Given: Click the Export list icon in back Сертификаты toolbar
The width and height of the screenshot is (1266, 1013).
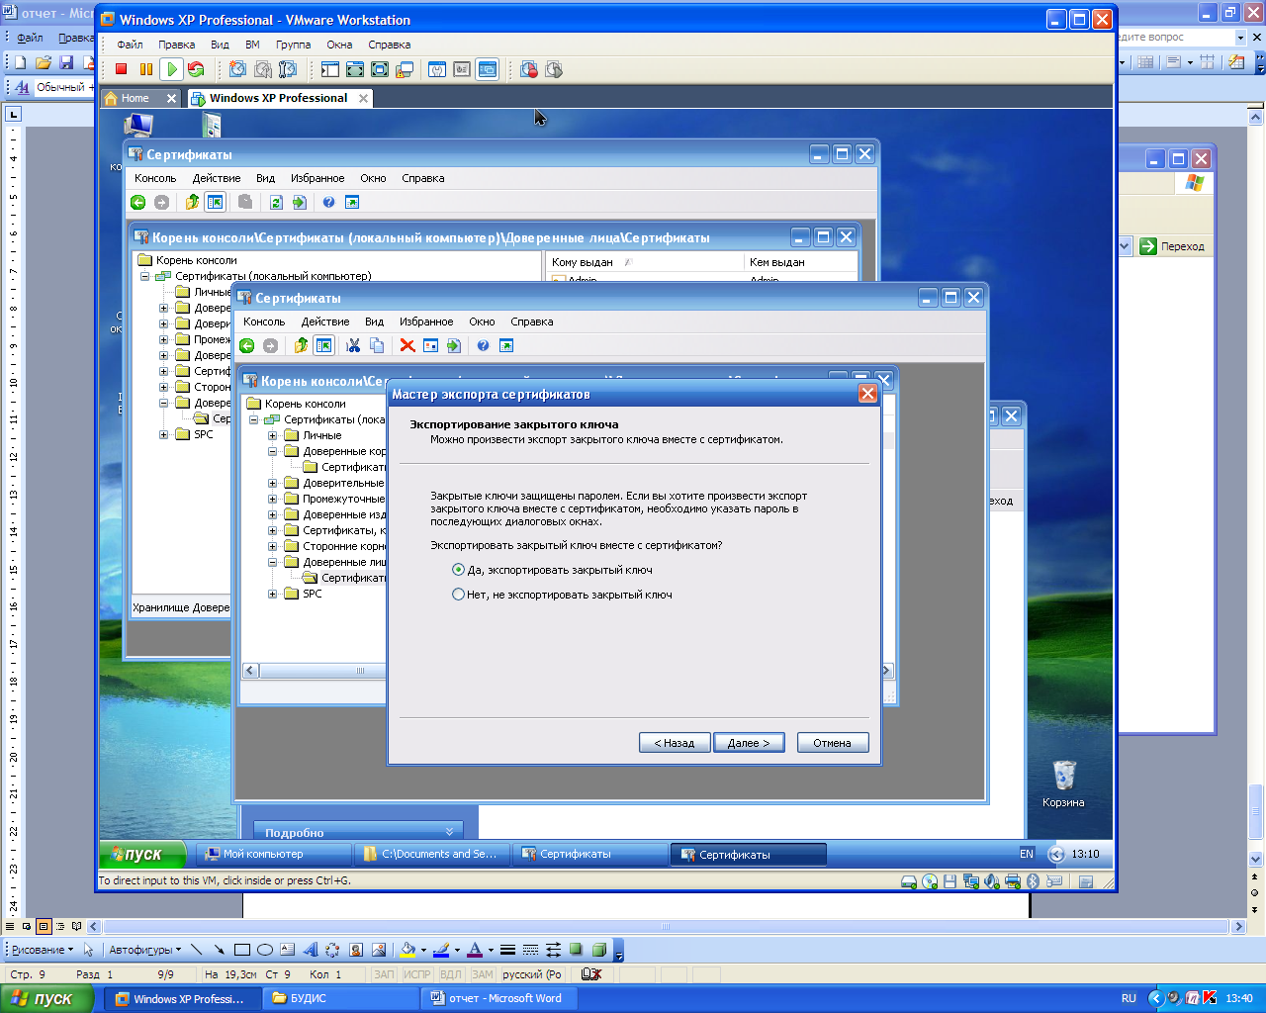Looking at the screenshot, I should [x=300, y=202].
